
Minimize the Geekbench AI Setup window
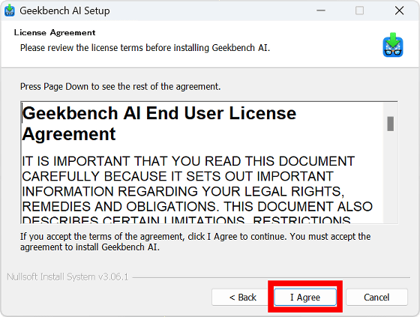(321, 10)
